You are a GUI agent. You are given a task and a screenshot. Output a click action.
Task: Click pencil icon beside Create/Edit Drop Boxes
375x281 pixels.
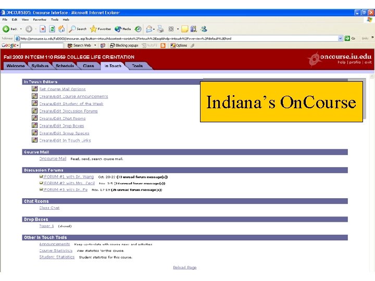click(x=35, y=125)
